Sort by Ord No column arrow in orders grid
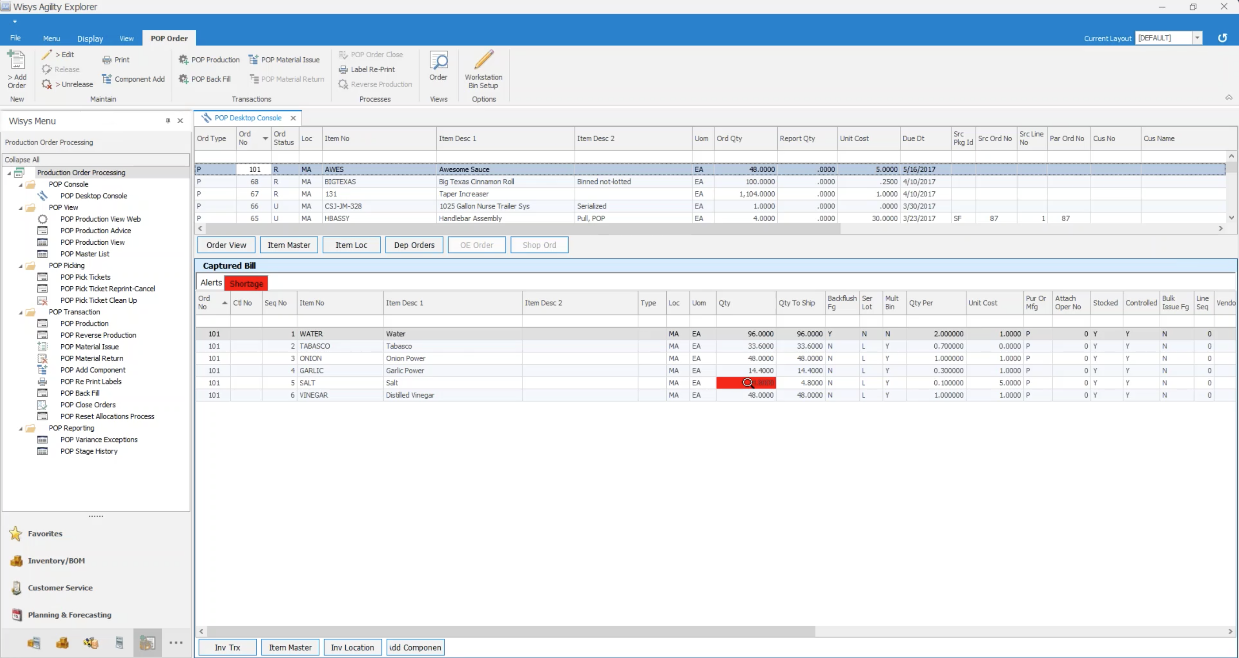The height and width of the screenshot is (658, 1239). [265, 139]
